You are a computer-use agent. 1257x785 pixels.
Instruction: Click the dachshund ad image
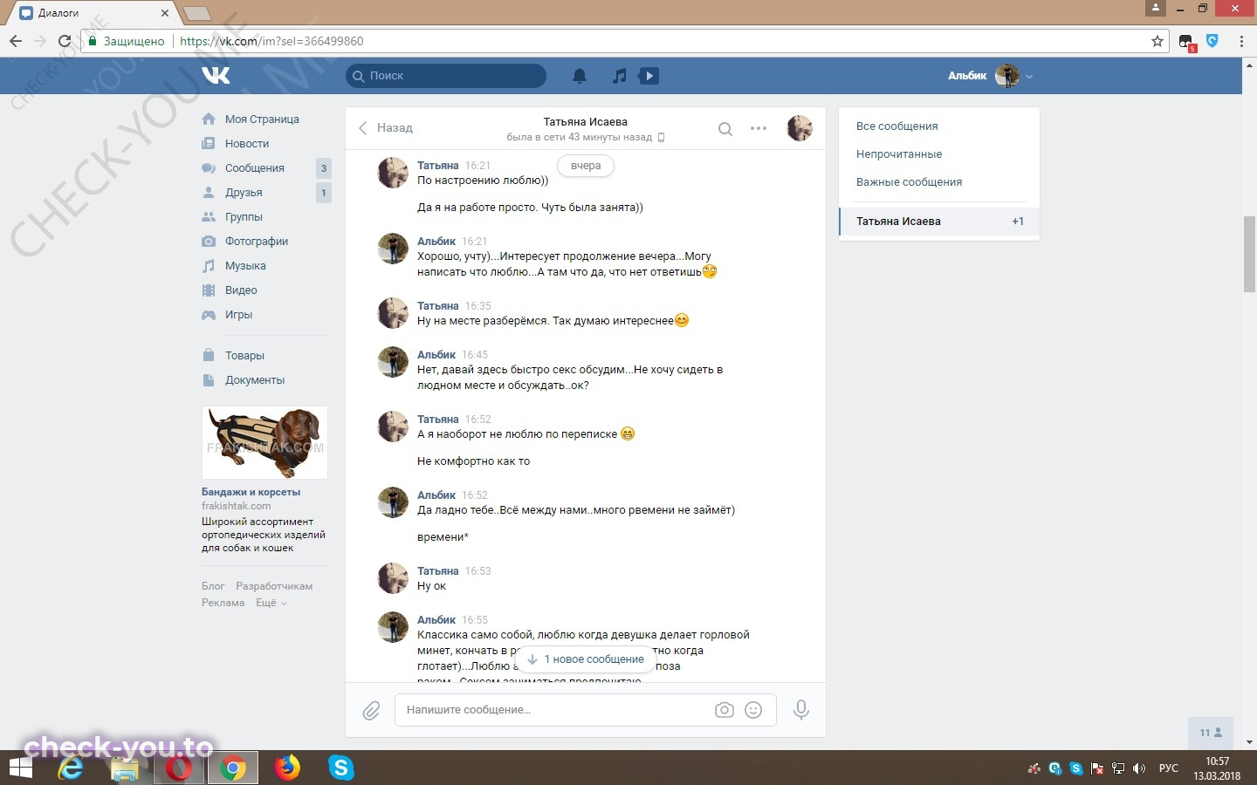[x=264, y=442]
